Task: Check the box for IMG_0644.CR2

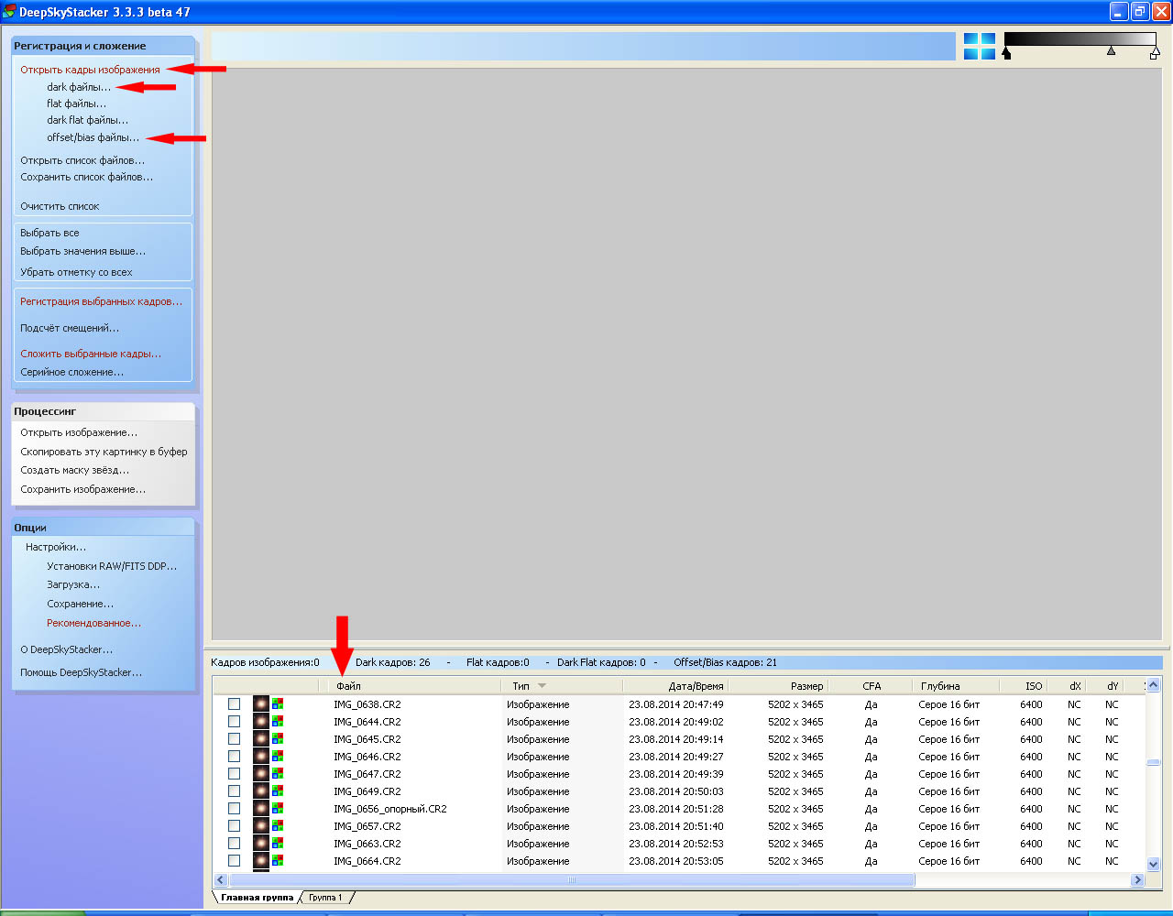Action: 235,722
